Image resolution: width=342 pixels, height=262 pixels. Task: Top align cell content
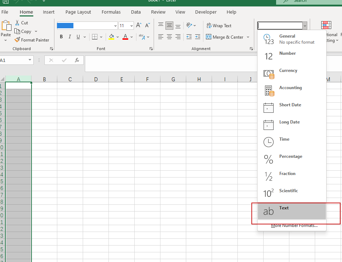coord(161,25)
